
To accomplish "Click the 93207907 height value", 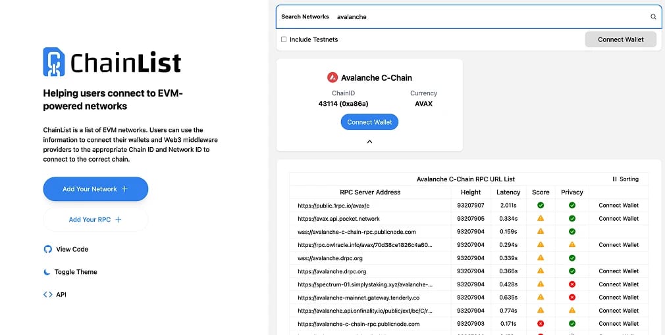I will click(x=471, y=205).
